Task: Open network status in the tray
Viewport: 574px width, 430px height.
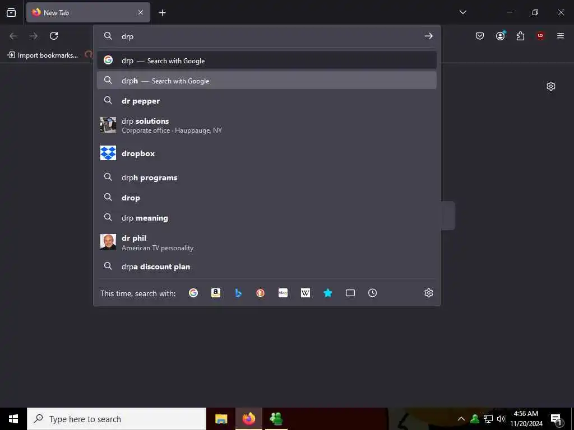Action: click(x=488, y=419)
